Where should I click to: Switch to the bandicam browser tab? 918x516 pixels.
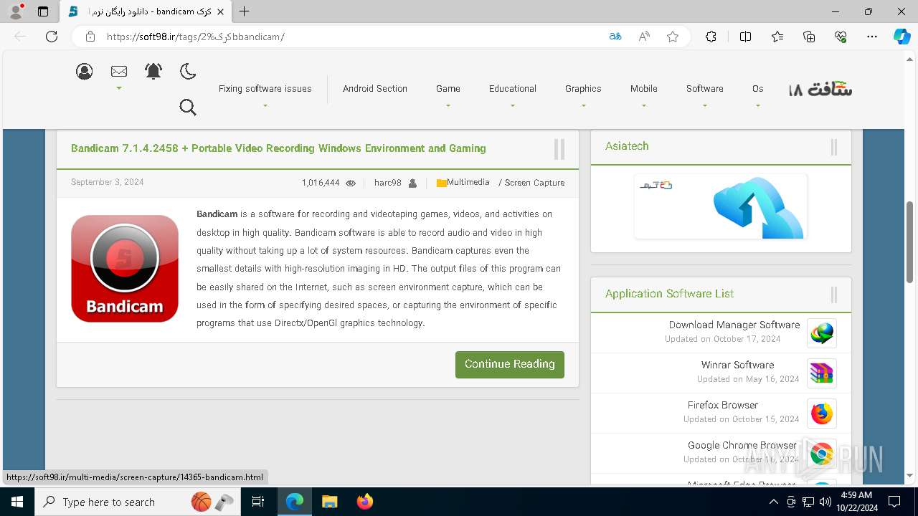(x=145, y=11)
